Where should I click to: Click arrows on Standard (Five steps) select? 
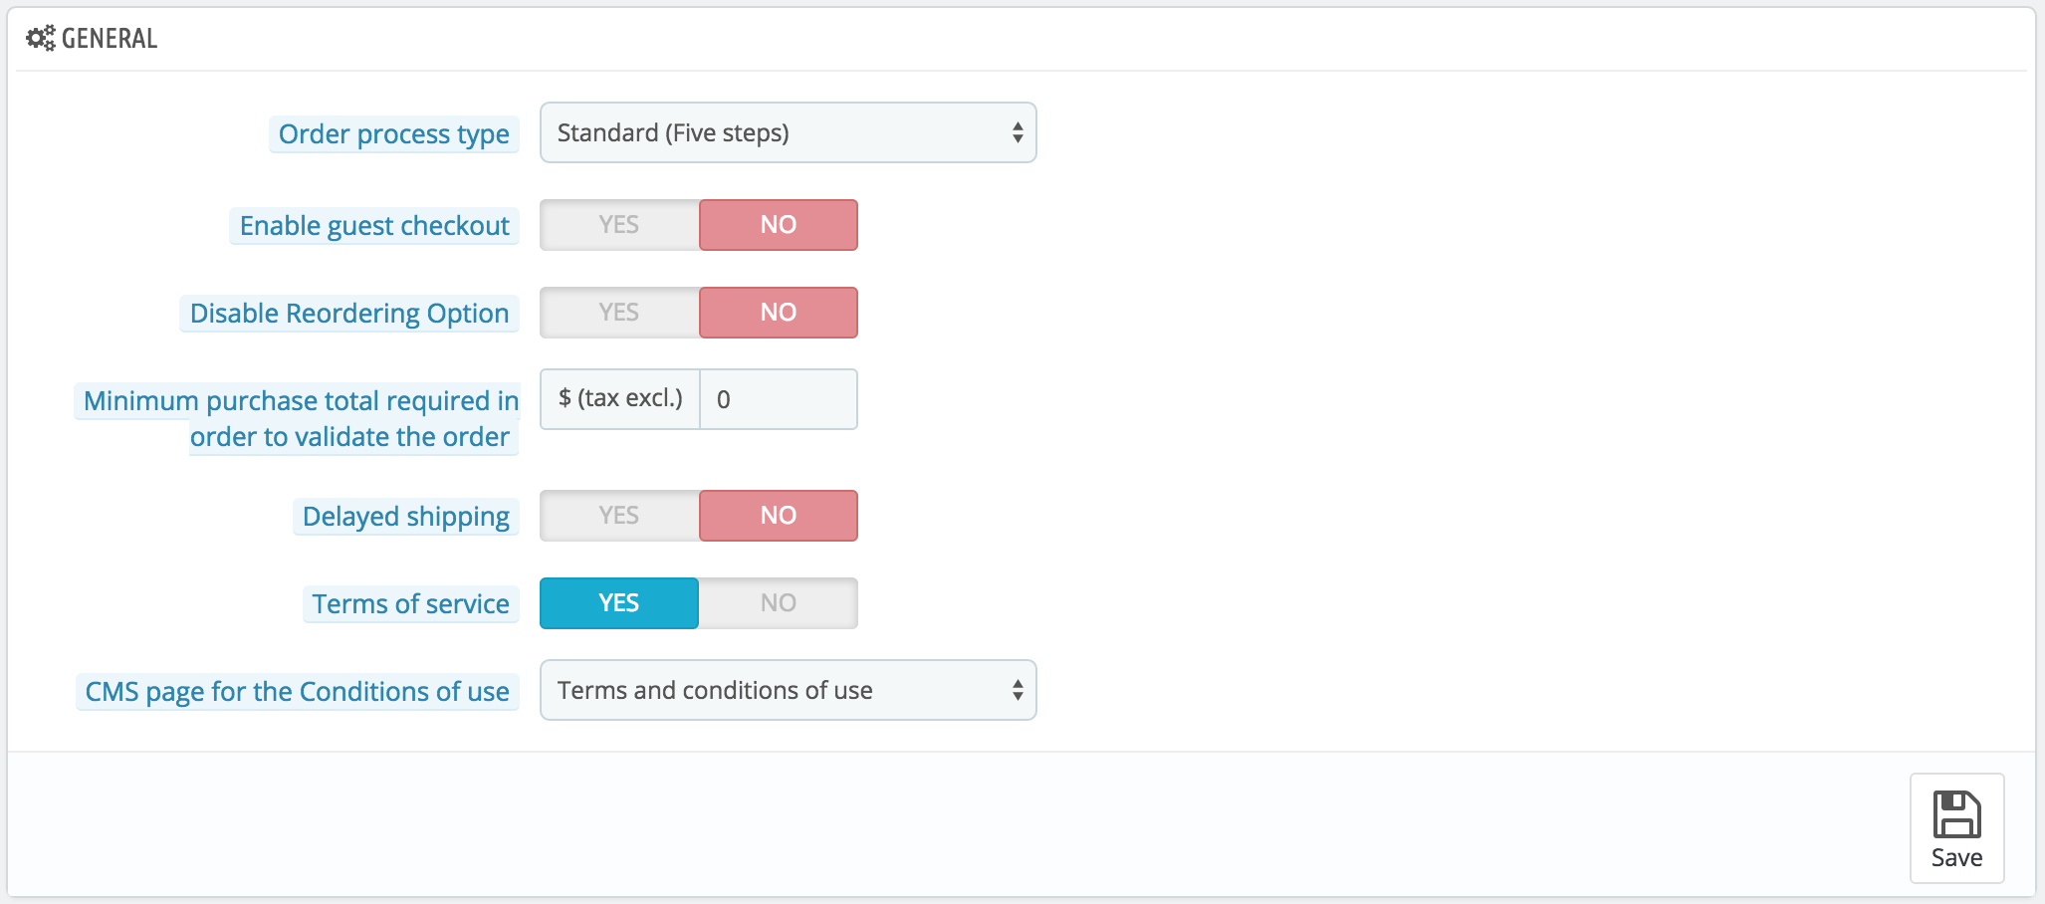pos(1017,132)
